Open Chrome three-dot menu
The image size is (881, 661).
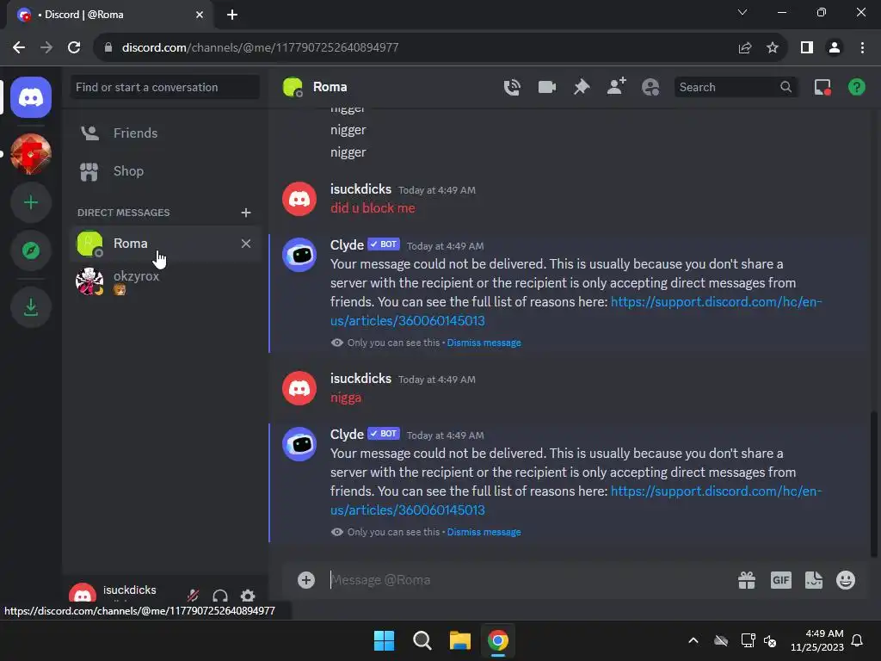pos(862,48)
